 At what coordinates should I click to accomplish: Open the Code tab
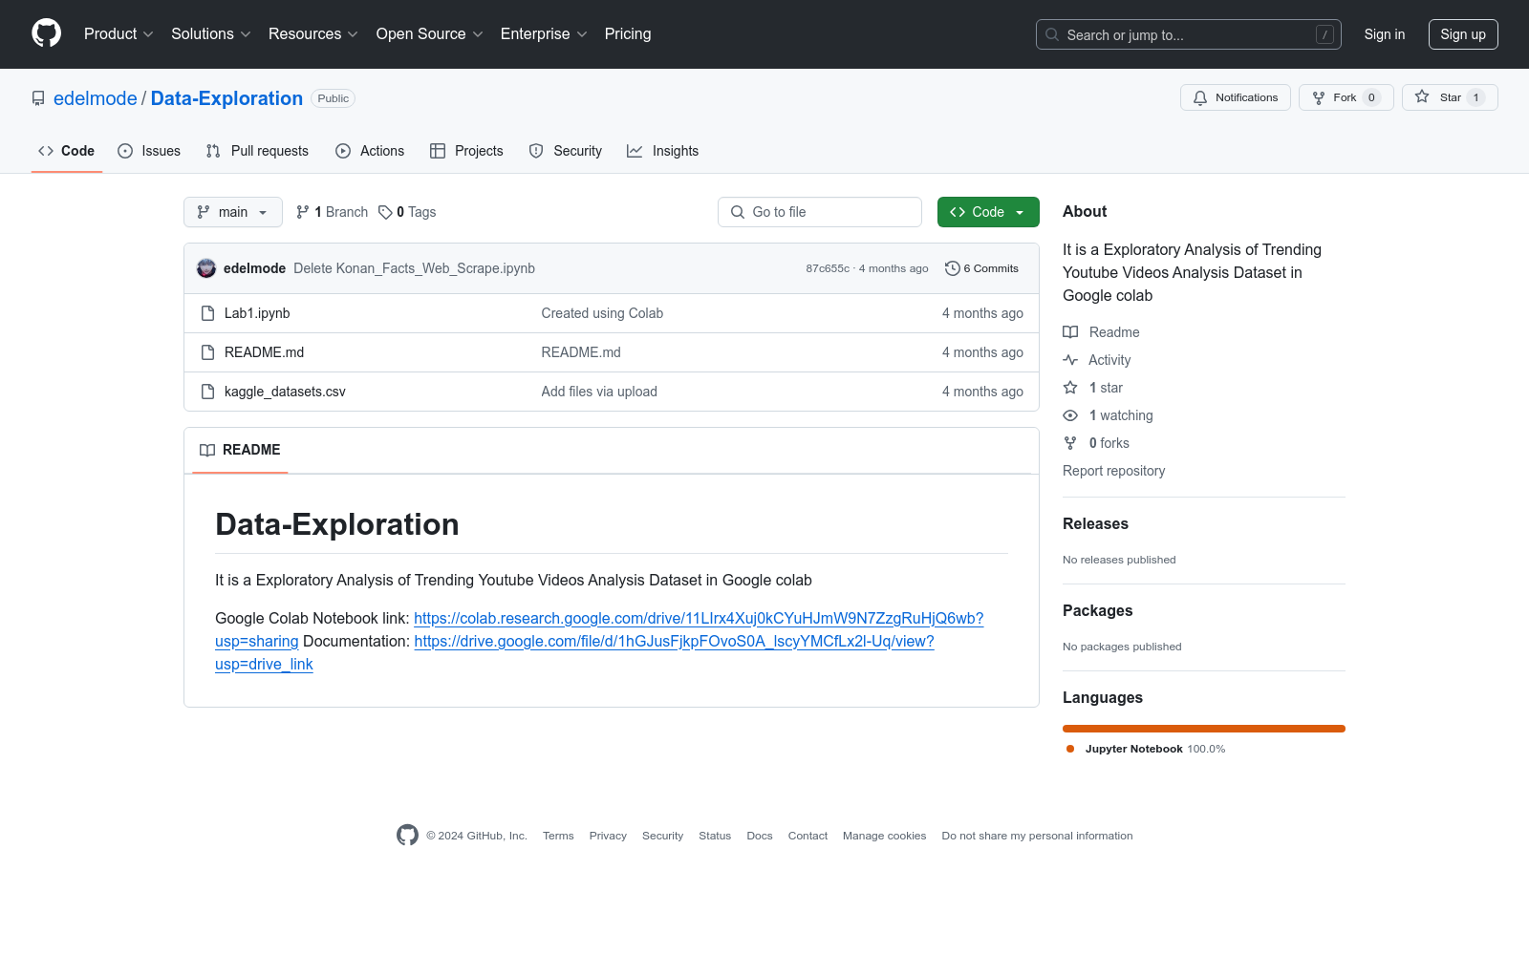67,151
